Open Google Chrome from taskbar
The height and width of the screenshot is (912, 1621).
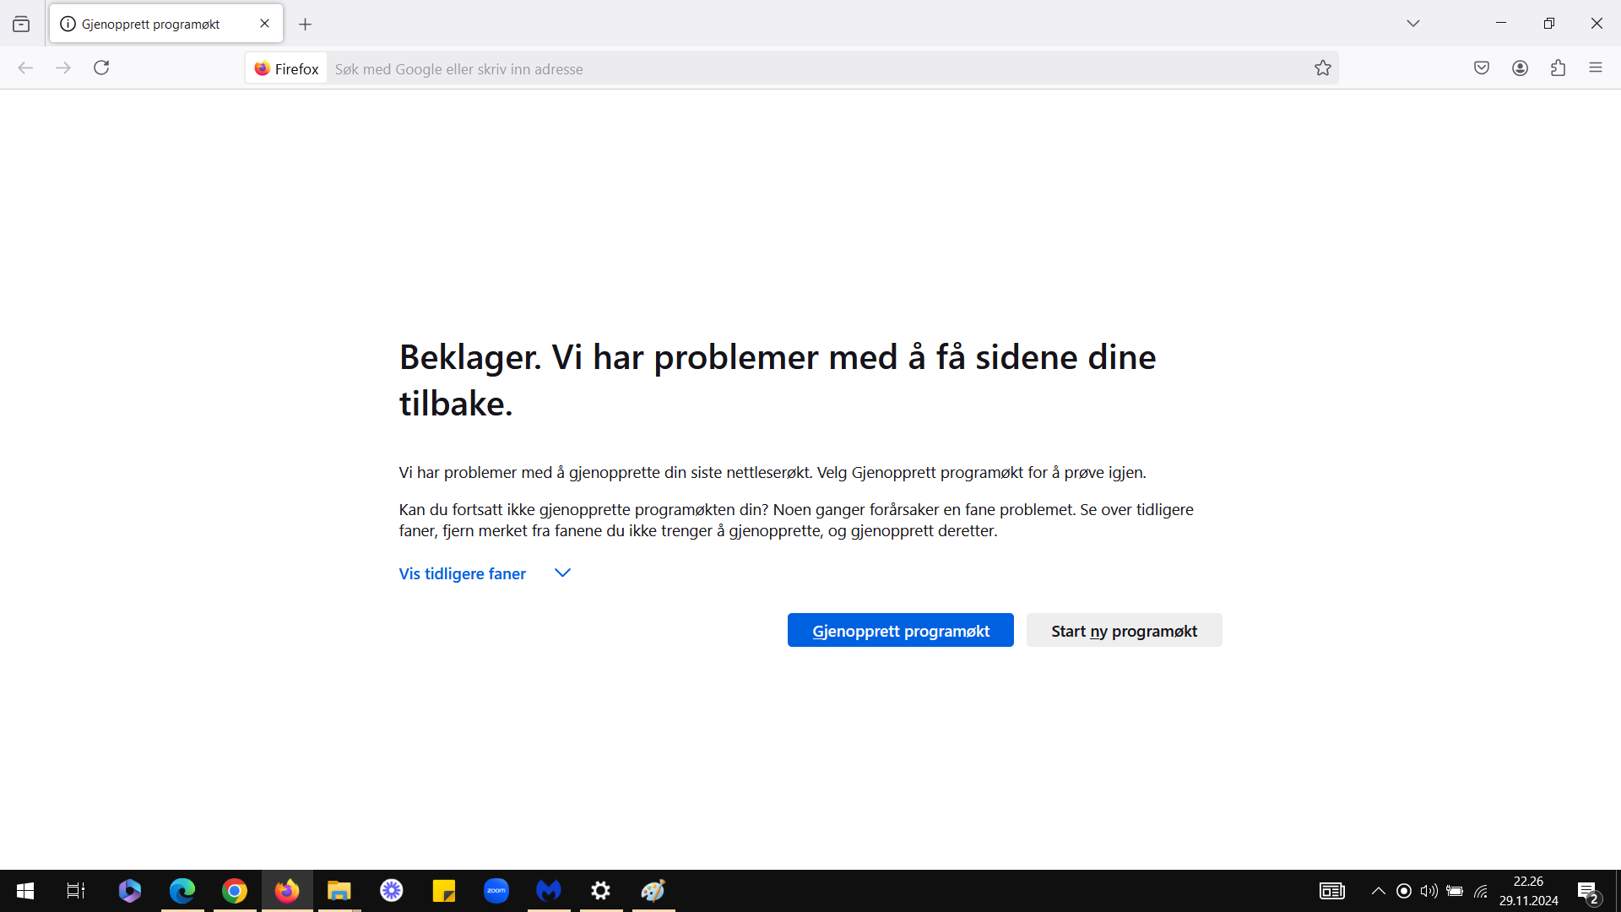tap(235, 891)
